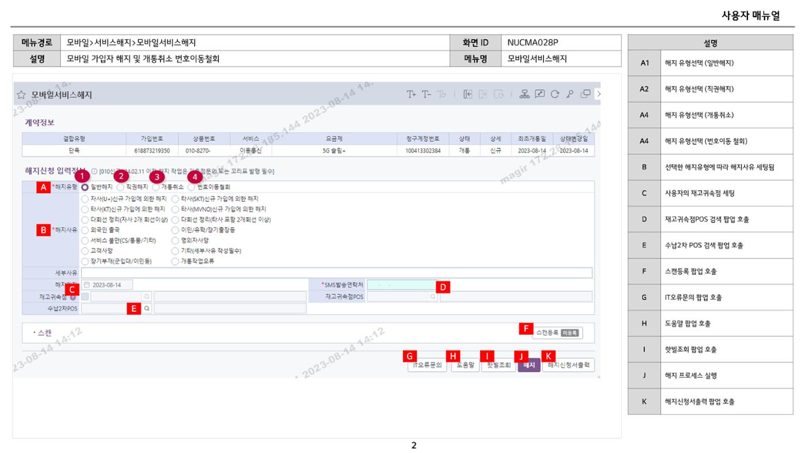
Task: Click the key icon in toolbar
Action: click(x=570, y=94)
